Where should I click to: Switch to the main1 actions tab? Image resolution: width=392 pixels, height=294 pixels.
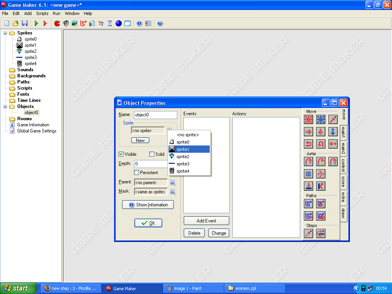tap(343, 132)
